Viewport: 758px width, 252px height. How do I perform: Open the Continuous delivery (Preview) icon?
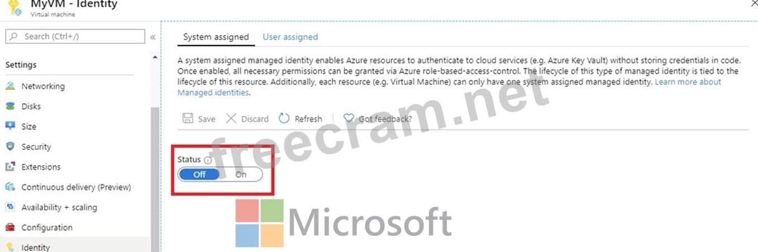10,187
